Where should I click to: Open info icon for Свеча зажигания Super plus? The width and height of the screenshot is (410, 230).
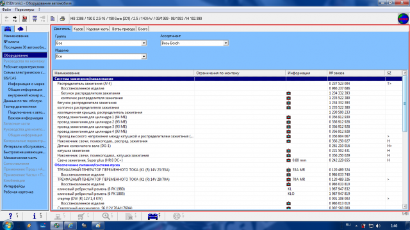pos(288,160)
